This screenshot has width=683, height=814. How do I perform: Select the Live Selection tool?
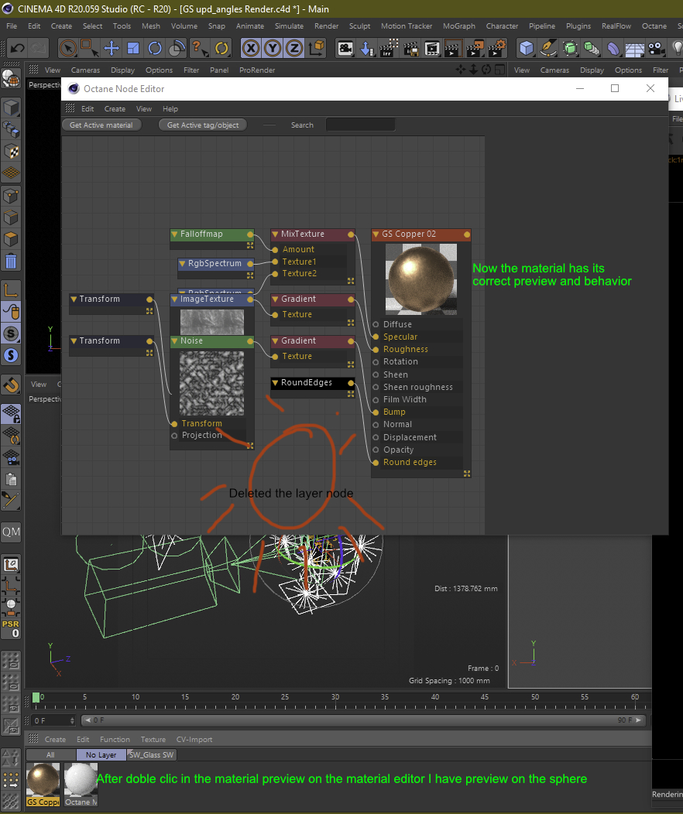click(x=68, y=48)
